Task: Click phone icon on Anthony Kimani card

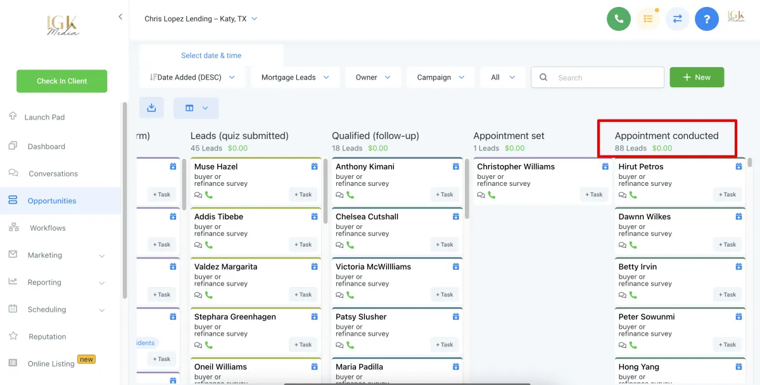Action: point(350,195)
